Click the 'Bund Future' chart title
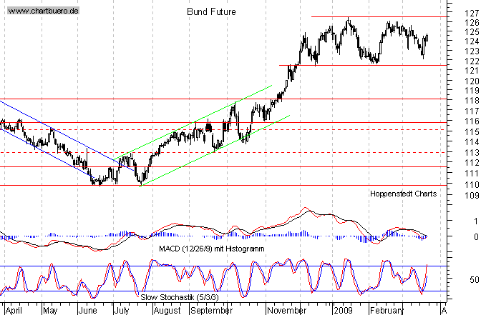Image resolution: width=481 pixels, height=315 pixels. tap(211, 12)
